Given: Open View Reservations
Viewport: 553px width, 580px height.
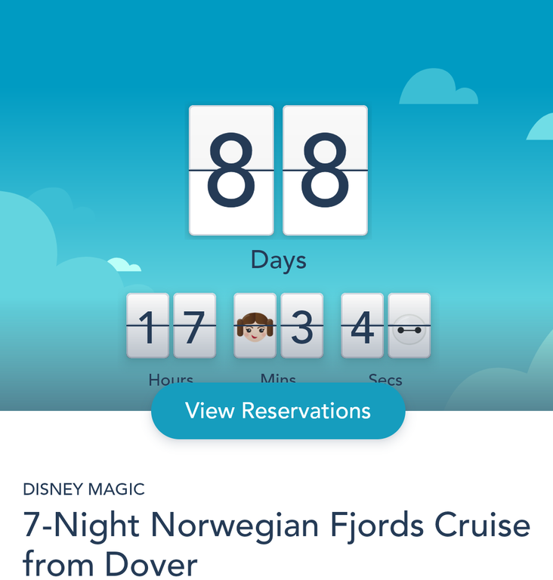Looking at the screenshot, I should tap(278, 411).
